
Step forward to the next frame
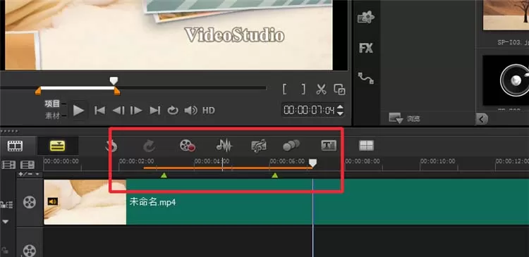click(136, 110)
